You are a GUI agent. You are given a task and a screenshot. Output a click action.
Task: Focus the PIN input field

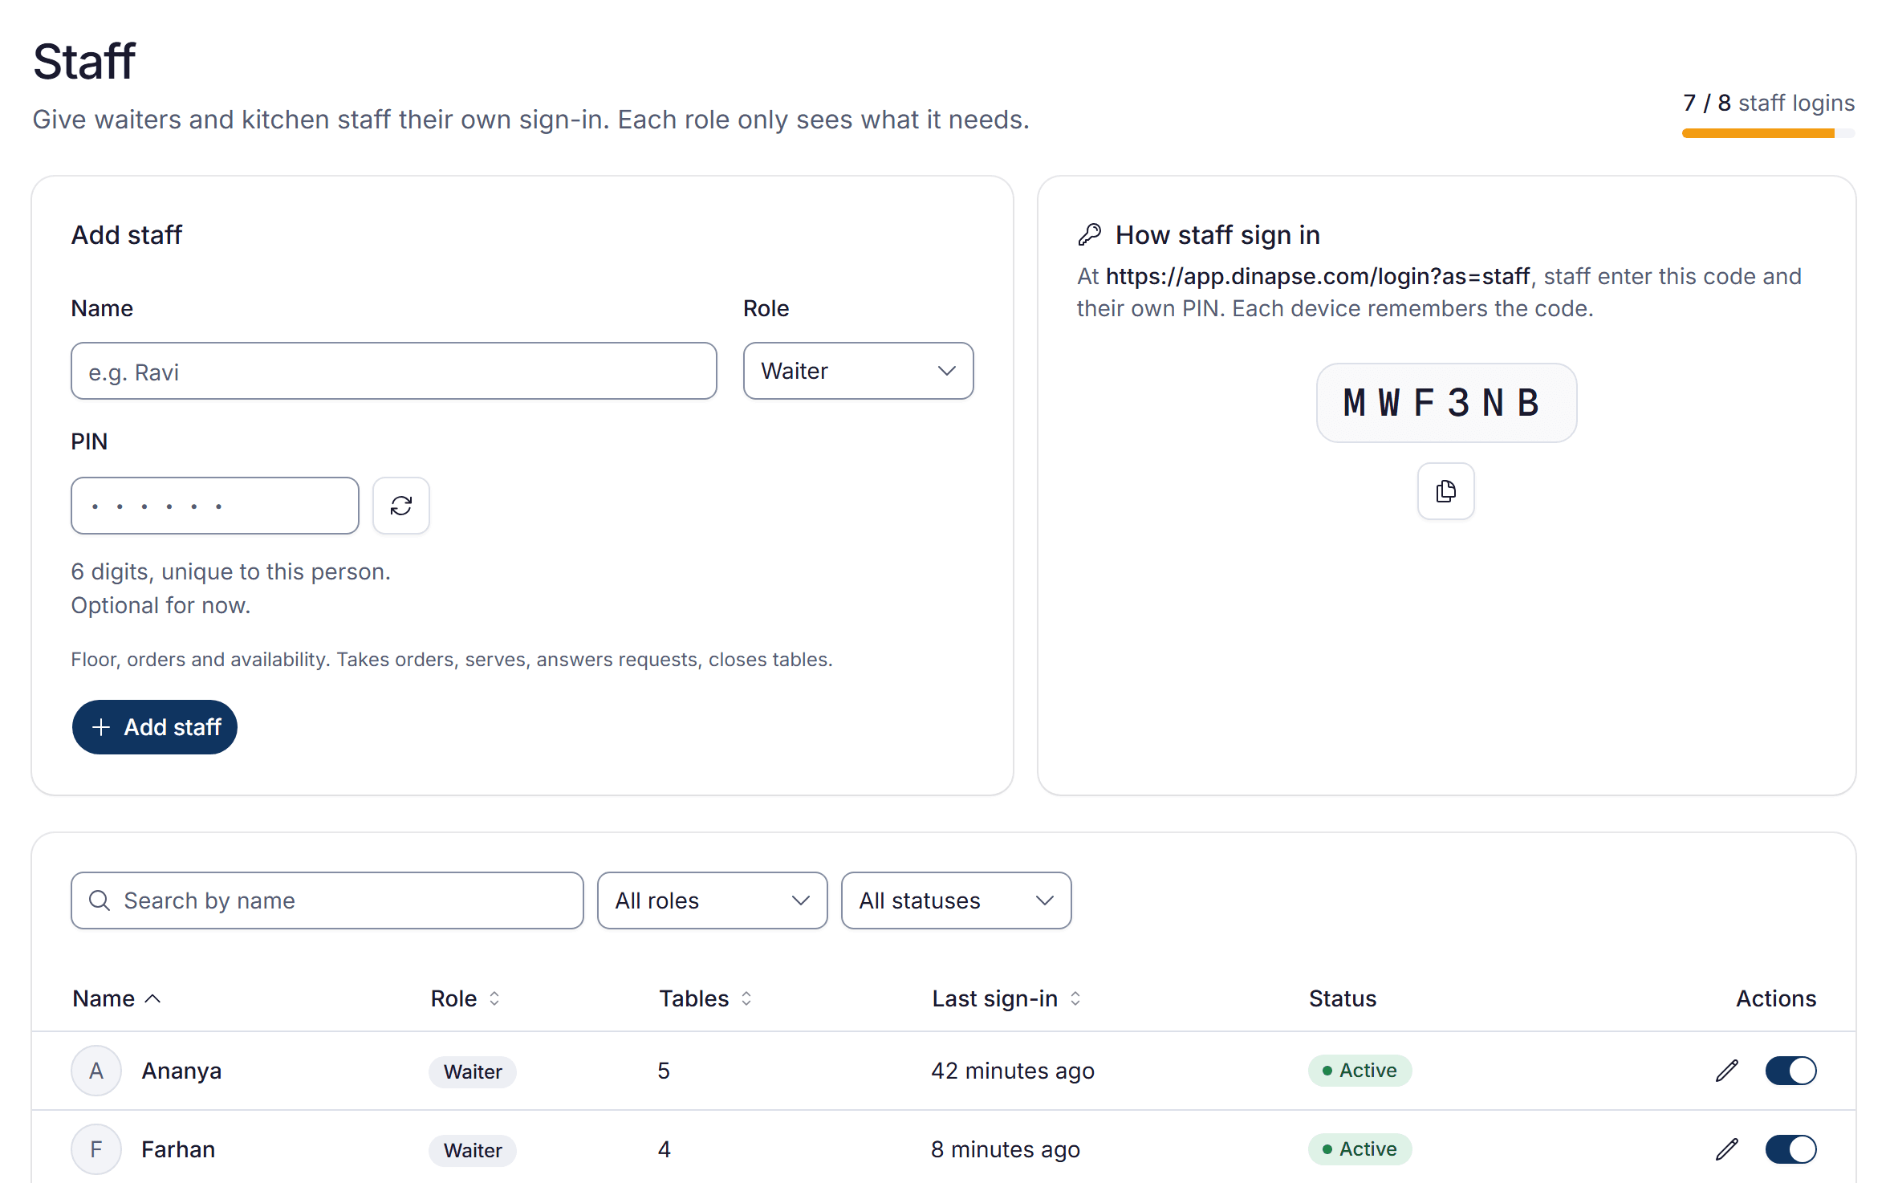coord(215,506)
